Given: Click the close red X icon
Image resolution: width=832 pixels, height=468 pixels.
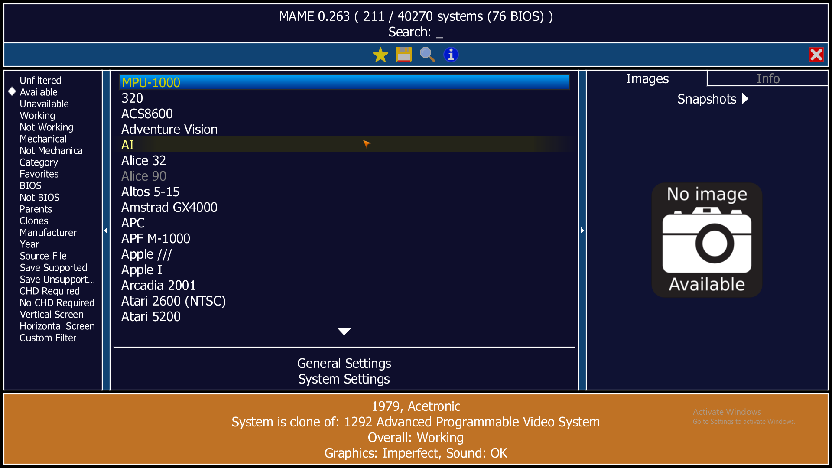Looking at the screenshot, I should 817,54.
